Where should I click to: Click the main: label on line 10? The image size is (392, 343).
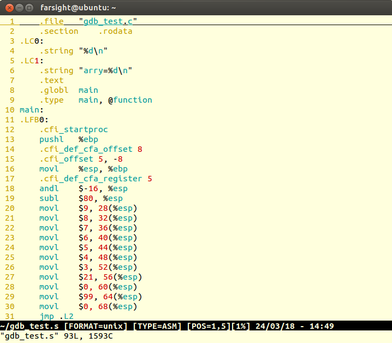pos(32,110)
